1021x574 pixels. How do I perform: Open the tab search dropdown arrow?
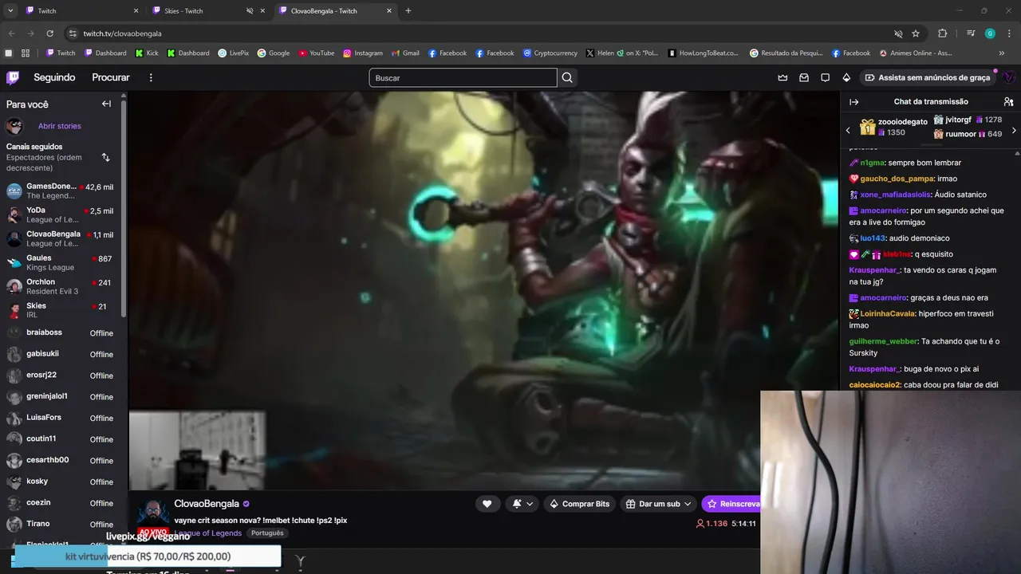pos(10,11)
